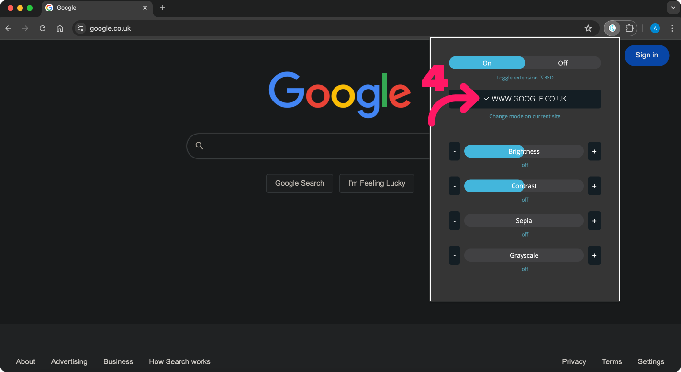Open a new tab with plus button
This screenshot has height=372, width=681.
point(162,8)
